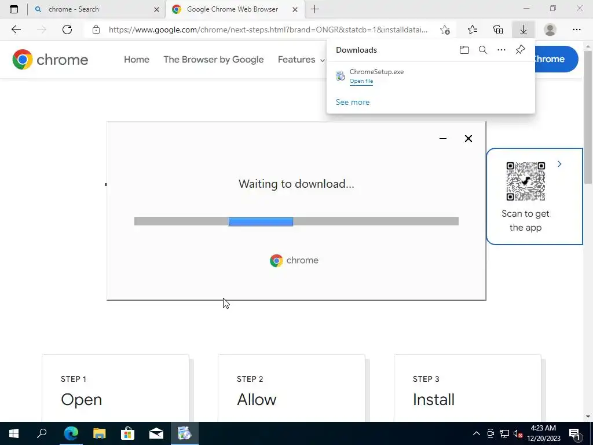Click the Step 1 Open card
The image size is (593, 445).
click(x=115, y=388)
